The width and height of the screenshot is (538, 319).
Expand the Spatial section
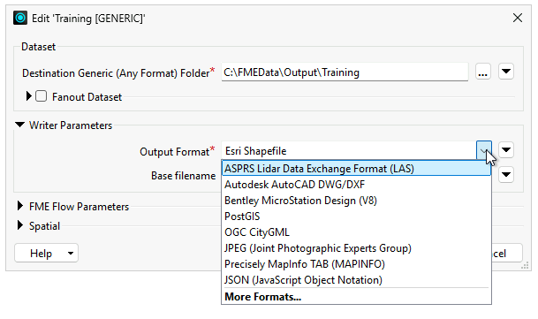[20, 225]
